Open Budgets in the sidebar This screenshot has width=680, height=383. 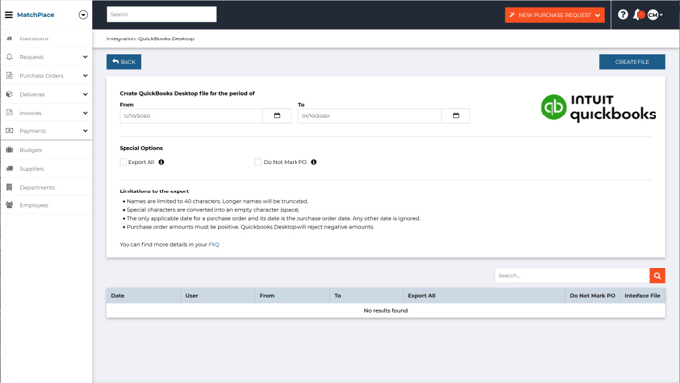(31, 150)
